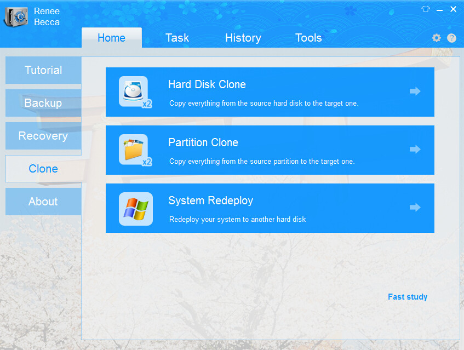
Task: Click the Hard Disk Clone drive icon
Action: click(x=133, y=91)
